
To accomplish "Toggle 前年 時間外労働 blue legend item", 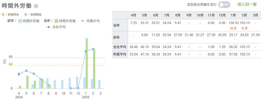I will coord(29,21).
